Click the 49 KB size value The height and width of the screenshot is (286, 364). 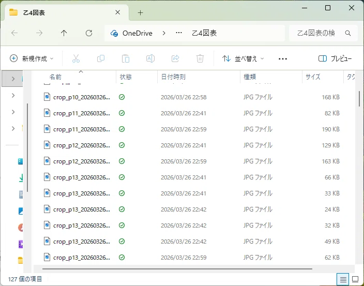(x=332, y=242)
